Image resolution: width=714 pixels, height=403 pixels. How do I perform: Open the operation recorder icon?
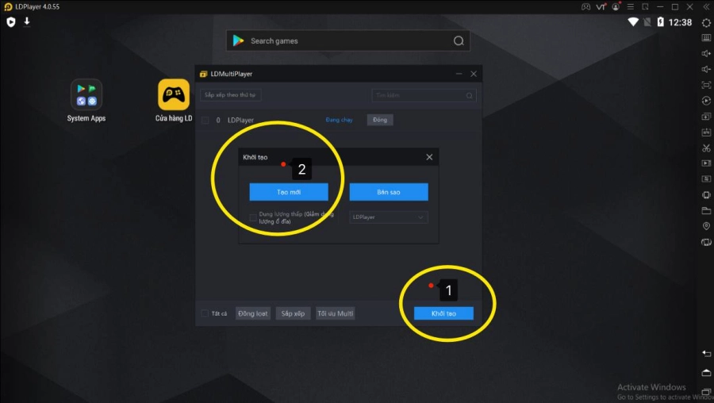(x=706, y=101)
